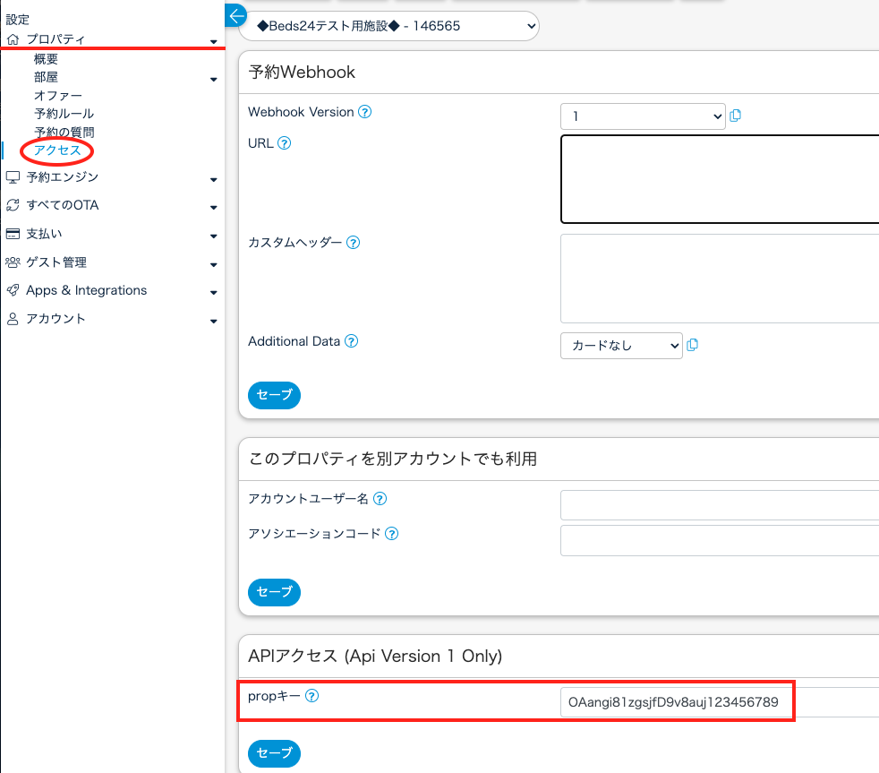This screenshot has width=879, height=773.
Task: Click help icon next to カスタムヘッダー
Action: click(x=353, y=243)
